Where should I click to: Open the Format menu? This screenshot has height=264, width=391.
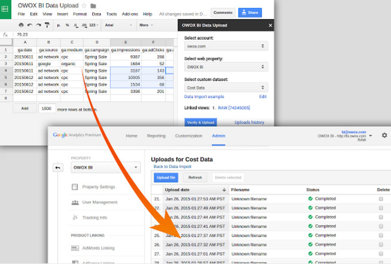(80, 14)
